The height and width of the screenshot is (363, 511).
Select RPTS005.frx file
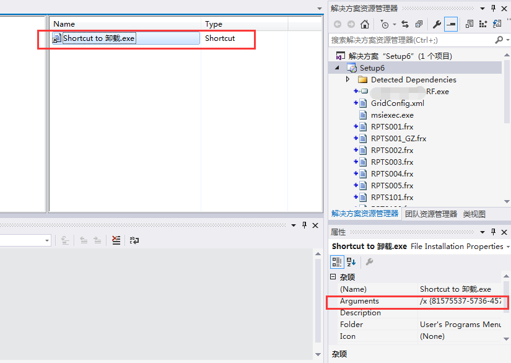[x=392, y=185]
